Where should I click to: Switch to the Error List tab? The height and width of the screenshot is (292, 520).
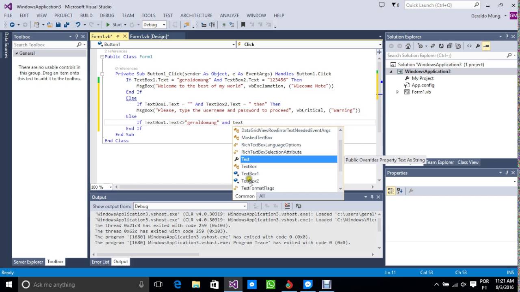click(100, 262)
